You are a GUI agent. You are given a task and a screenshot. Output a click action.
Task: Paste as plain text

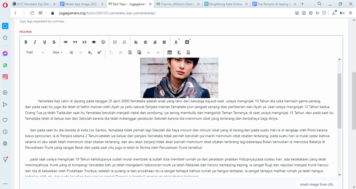point(130,52)
